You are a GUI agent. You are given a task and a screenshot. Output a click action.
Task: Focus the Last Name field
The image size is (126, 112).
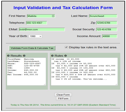pyautogui.click(x=103, y=16)
